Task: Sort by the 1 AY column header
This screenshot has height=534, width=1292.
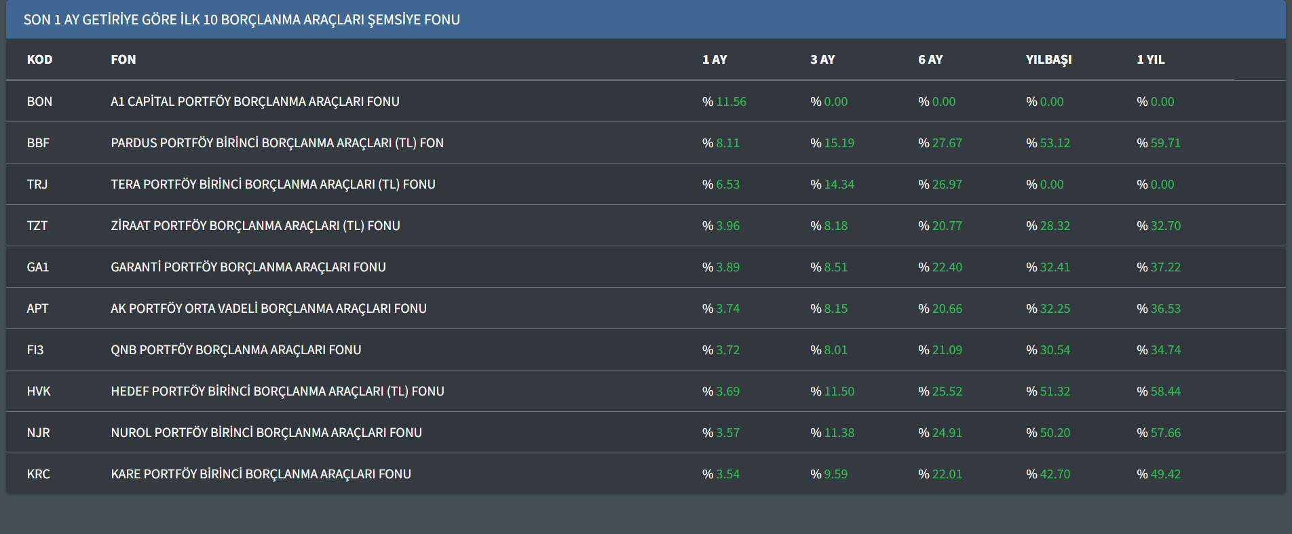Action: click(714, 60)
